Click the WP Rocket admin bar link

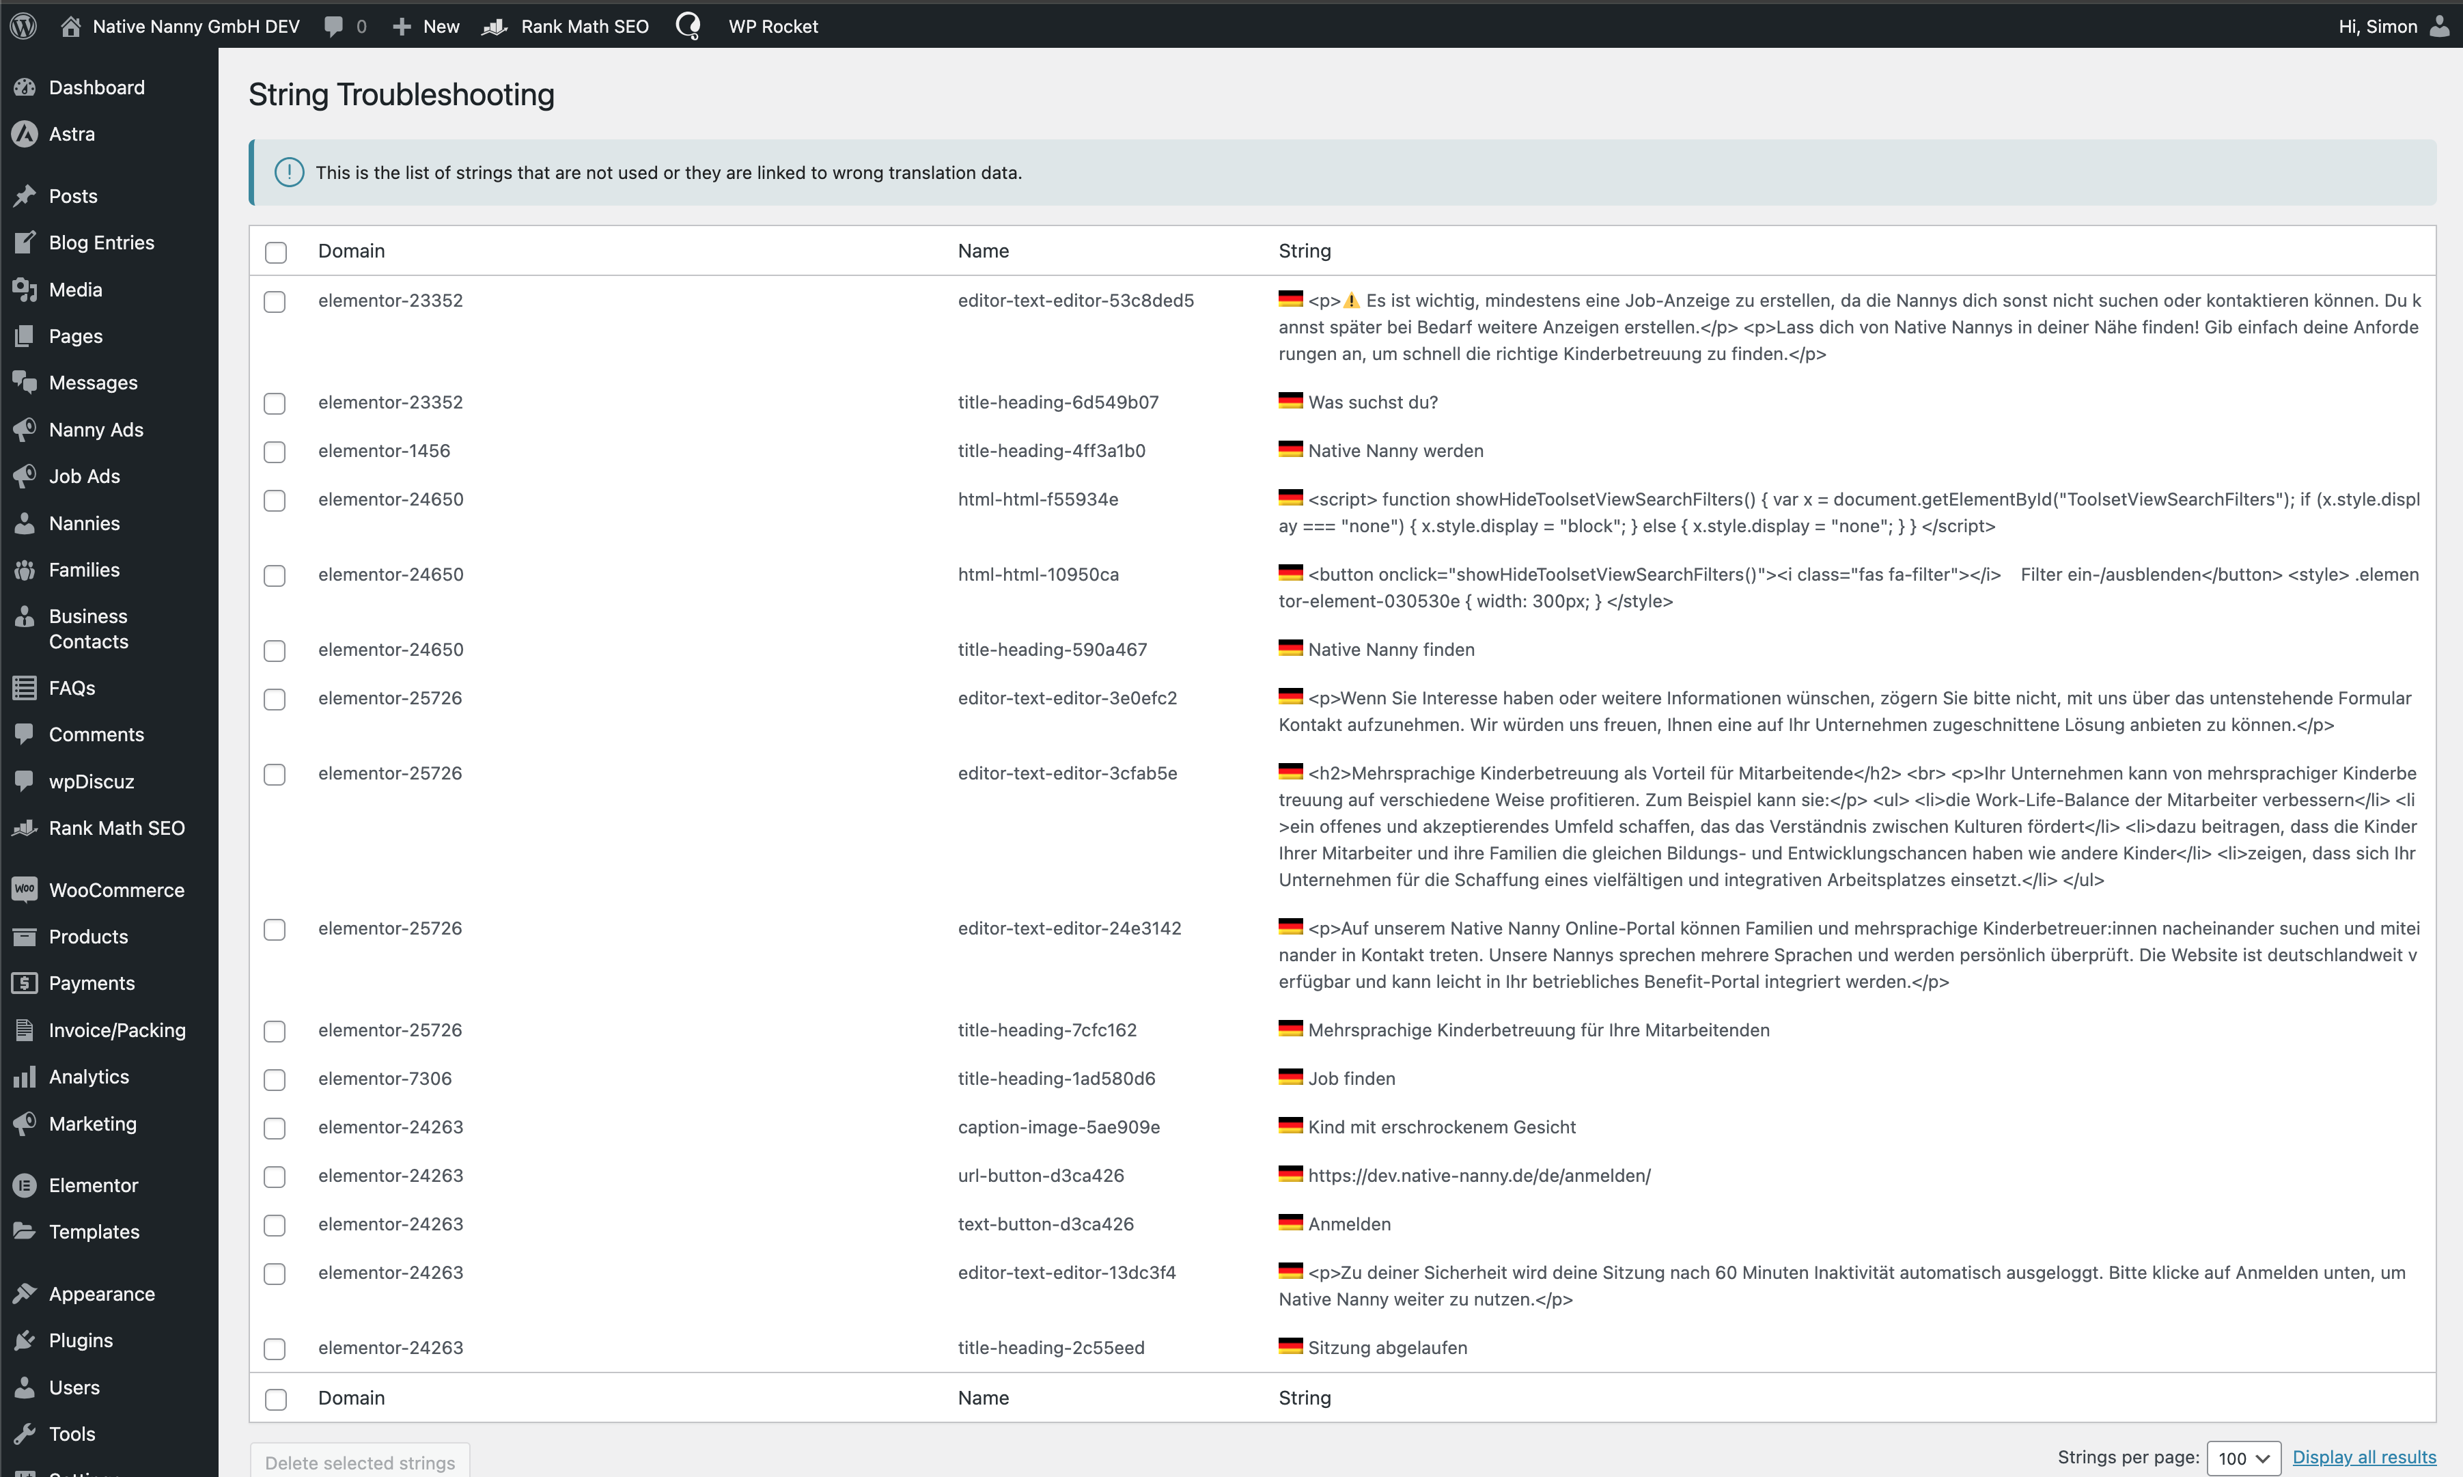pyautogui.click(x=773, y=27)
